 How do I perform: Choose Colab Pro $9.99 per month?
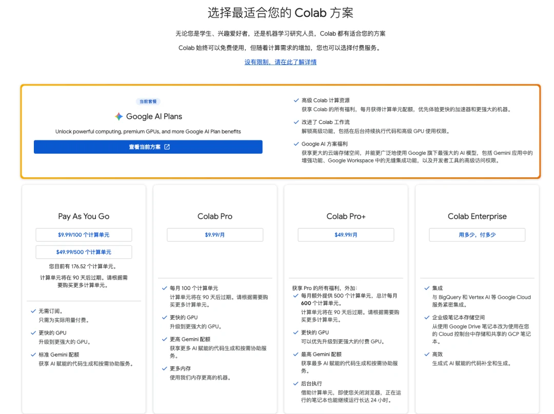[215, 235]
